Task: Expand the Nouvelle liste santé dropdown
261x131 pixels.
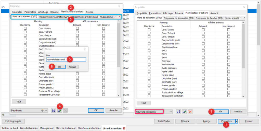Action: point(171,112)
